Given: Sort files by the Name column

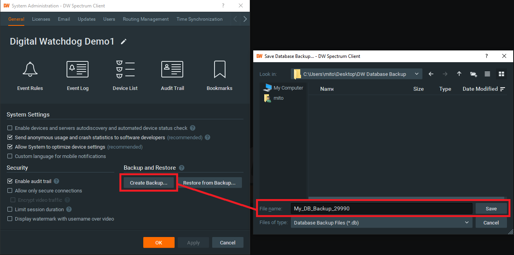Looking at the screenshot, I should point(327,89).
